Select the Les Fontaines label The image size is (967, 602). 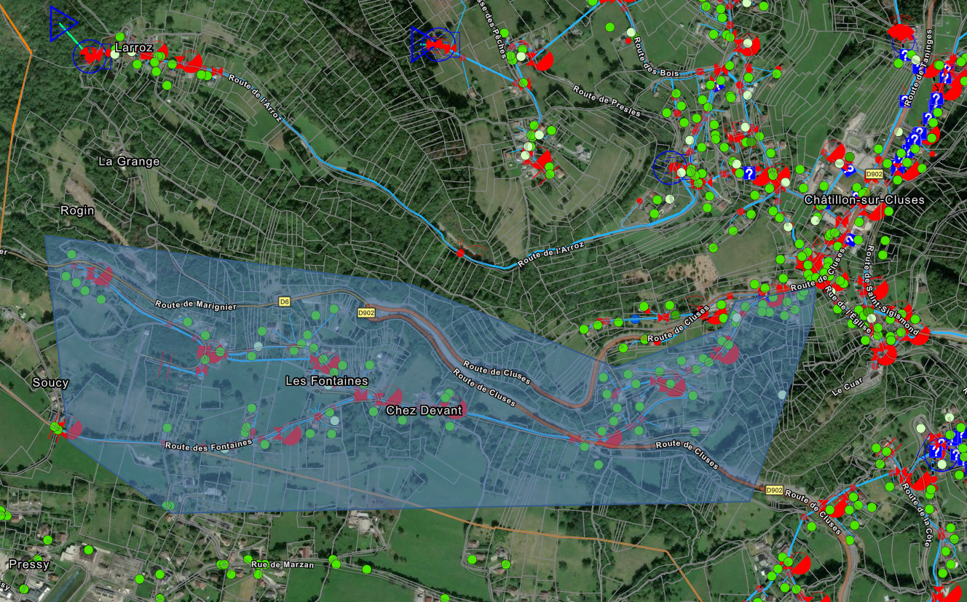tap(326, 381)
